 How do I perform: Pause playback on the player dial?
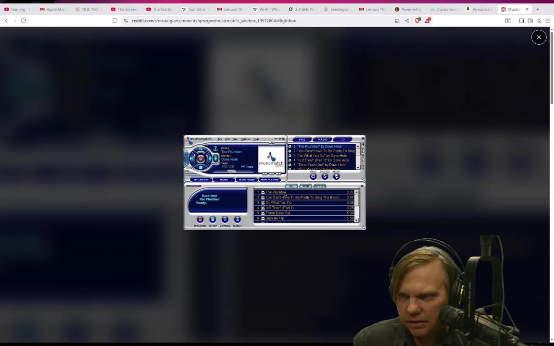201,149
